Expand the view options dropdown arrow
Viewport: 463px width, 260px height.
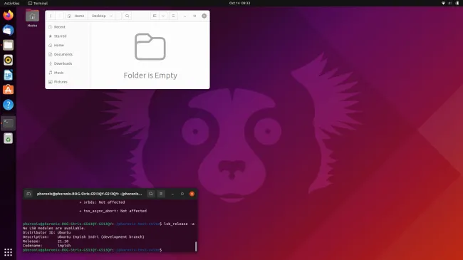click(x=163, y=16)
